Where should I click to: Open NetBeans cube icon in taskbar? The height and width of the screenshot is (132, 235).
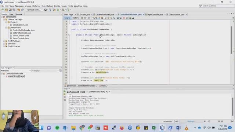click(x=162, y=128)
